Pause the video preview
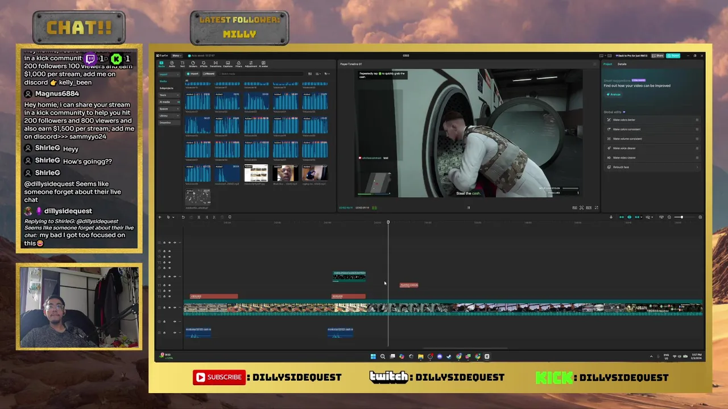 coord(469,207)
